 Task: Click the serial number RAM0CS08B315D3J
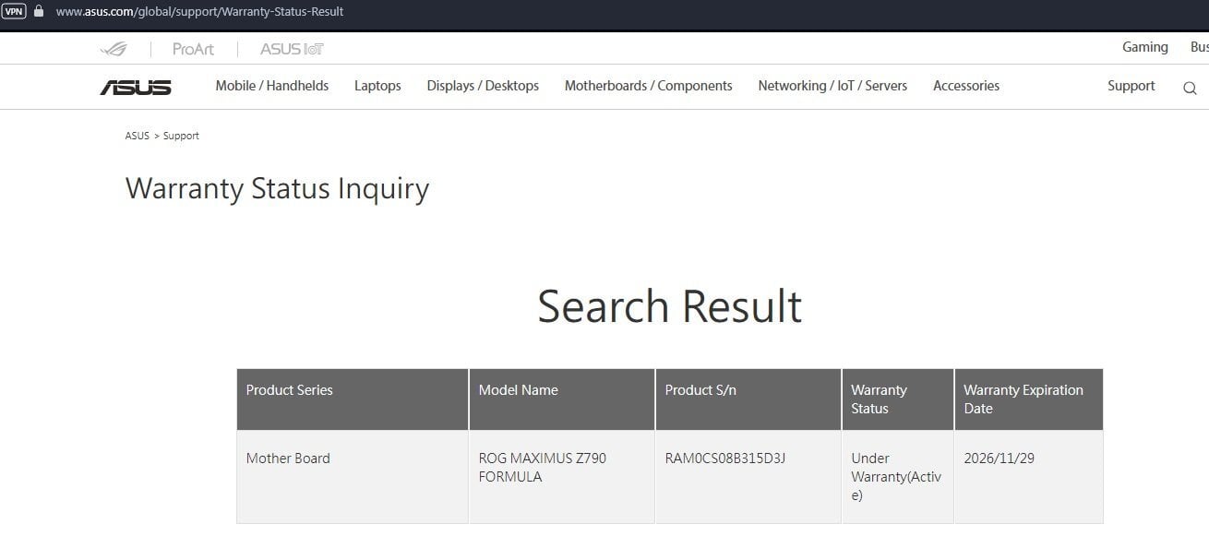point(725,459)
